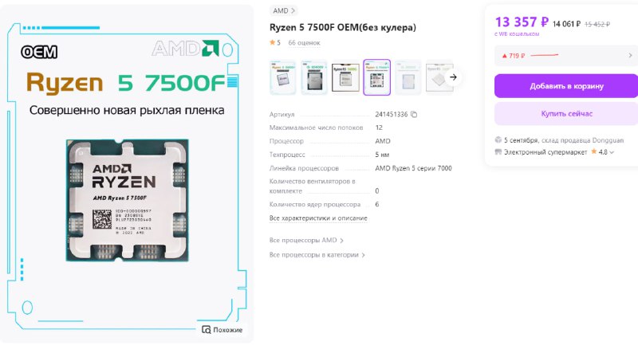Open Все характеристики и описание
Screen dimensions: 638x361
point(318,218)
